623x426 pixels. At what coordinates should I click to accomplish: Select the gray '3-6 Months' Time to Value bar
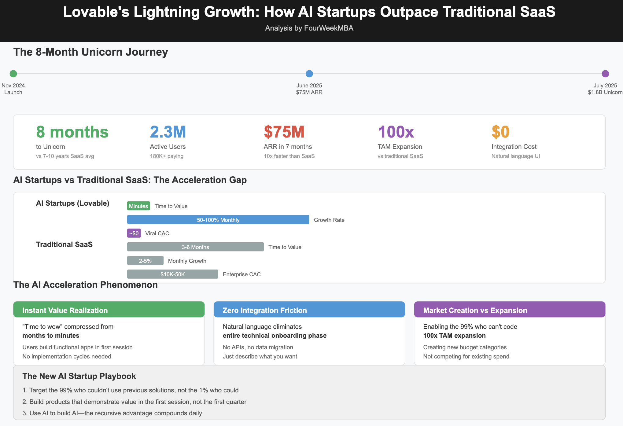[x=195, y=247]
